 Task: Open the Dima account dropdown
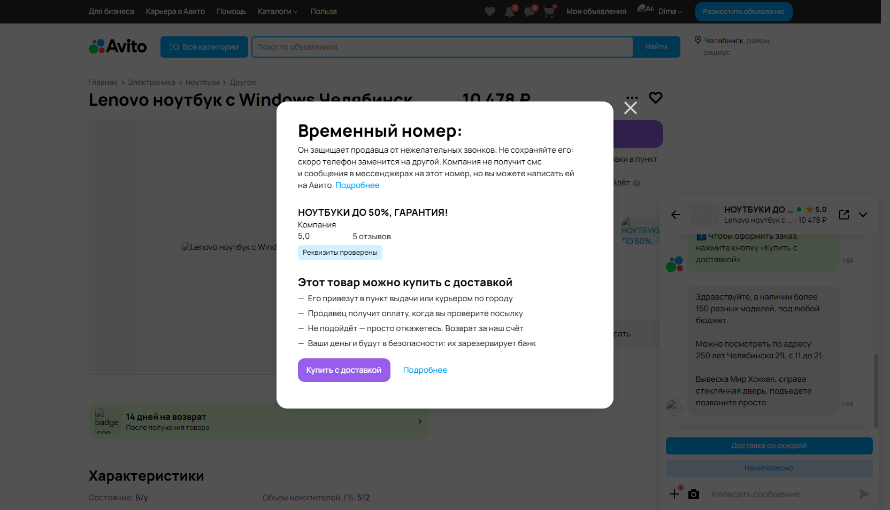click(670, 11)
